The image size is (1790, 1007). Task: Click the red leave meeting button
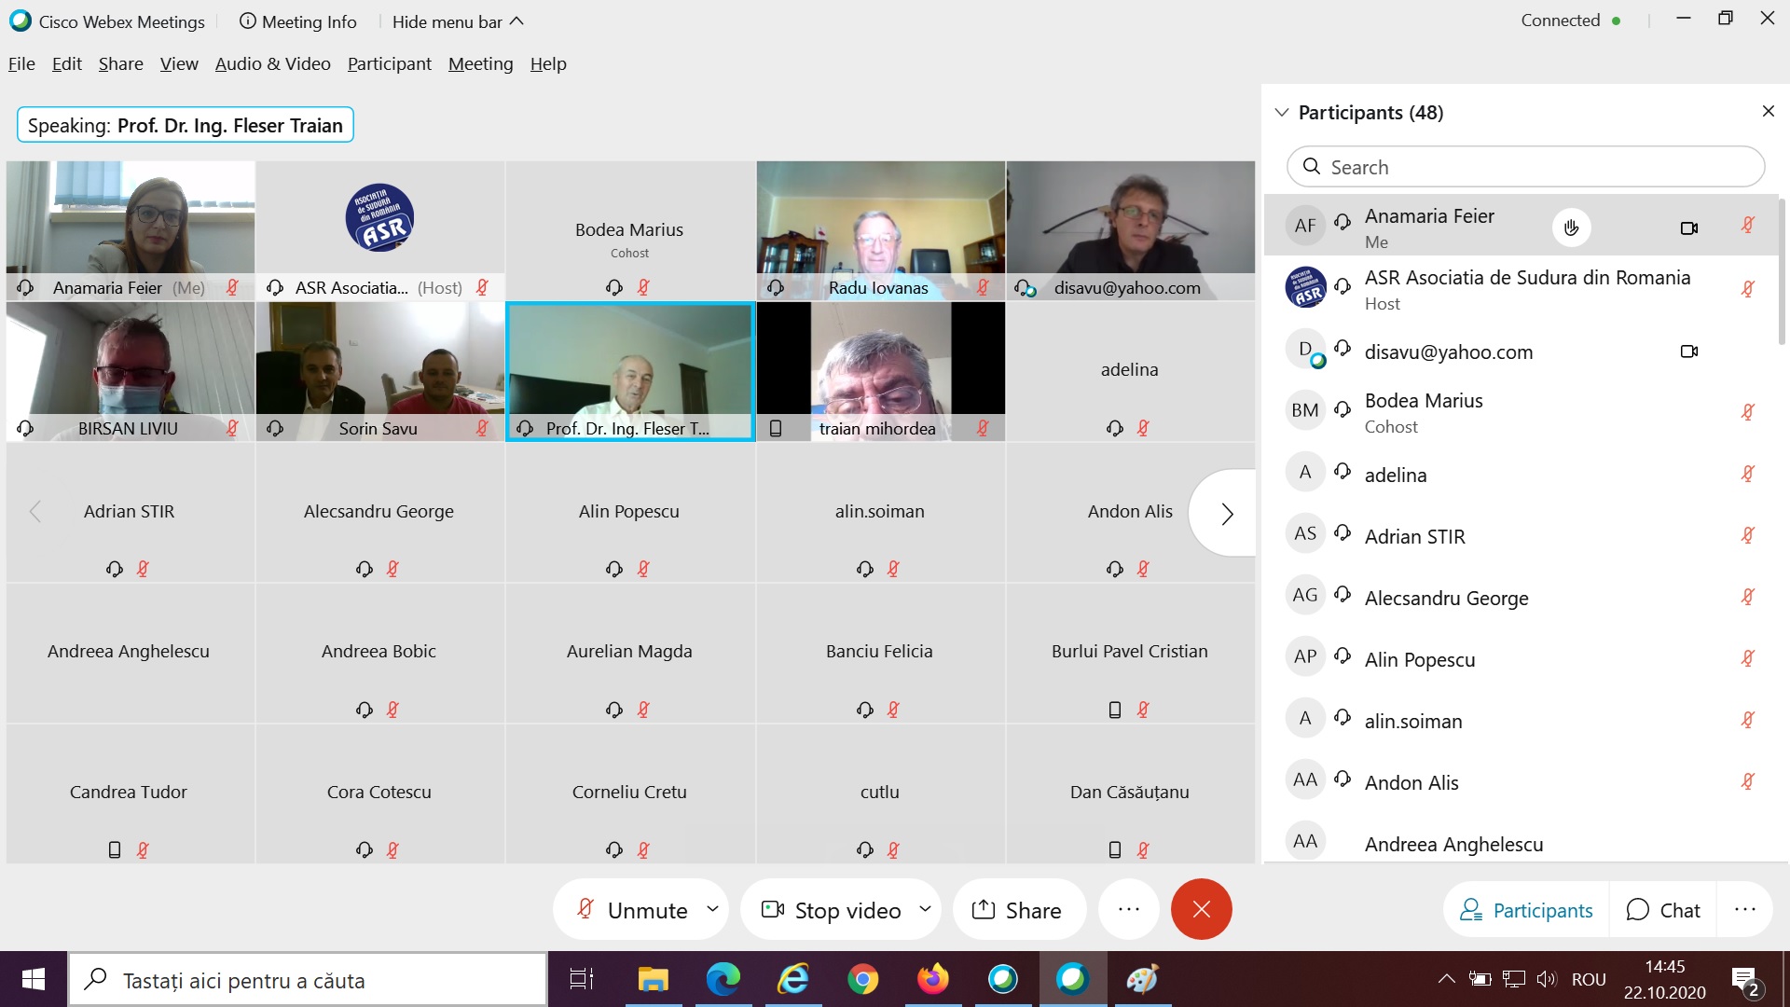point(1201,909)
